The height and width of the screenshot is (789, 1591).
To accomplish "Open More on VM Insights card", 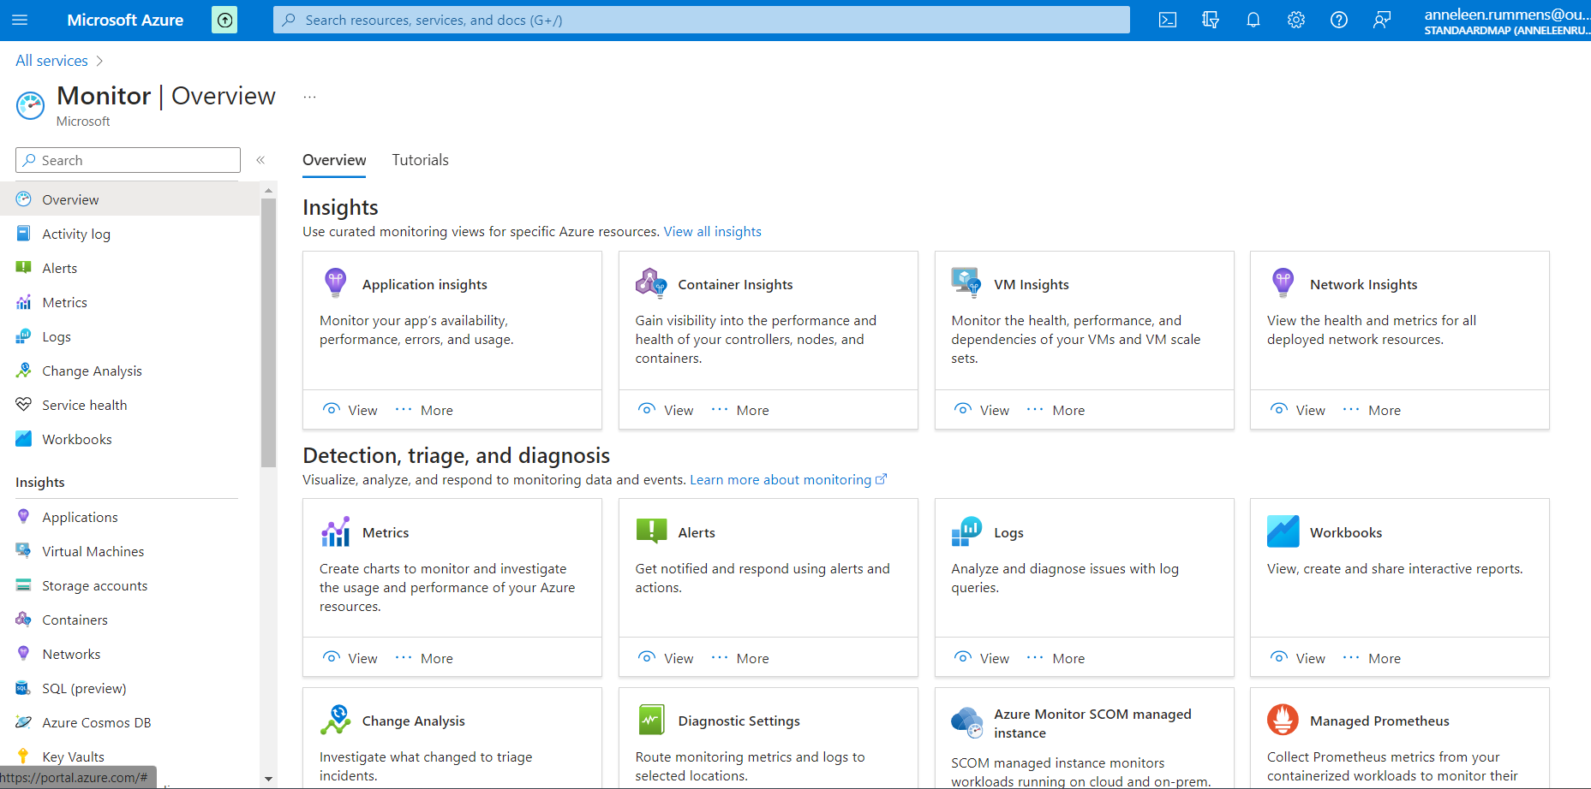I will pyautogui.click(x=1056, y=410).
